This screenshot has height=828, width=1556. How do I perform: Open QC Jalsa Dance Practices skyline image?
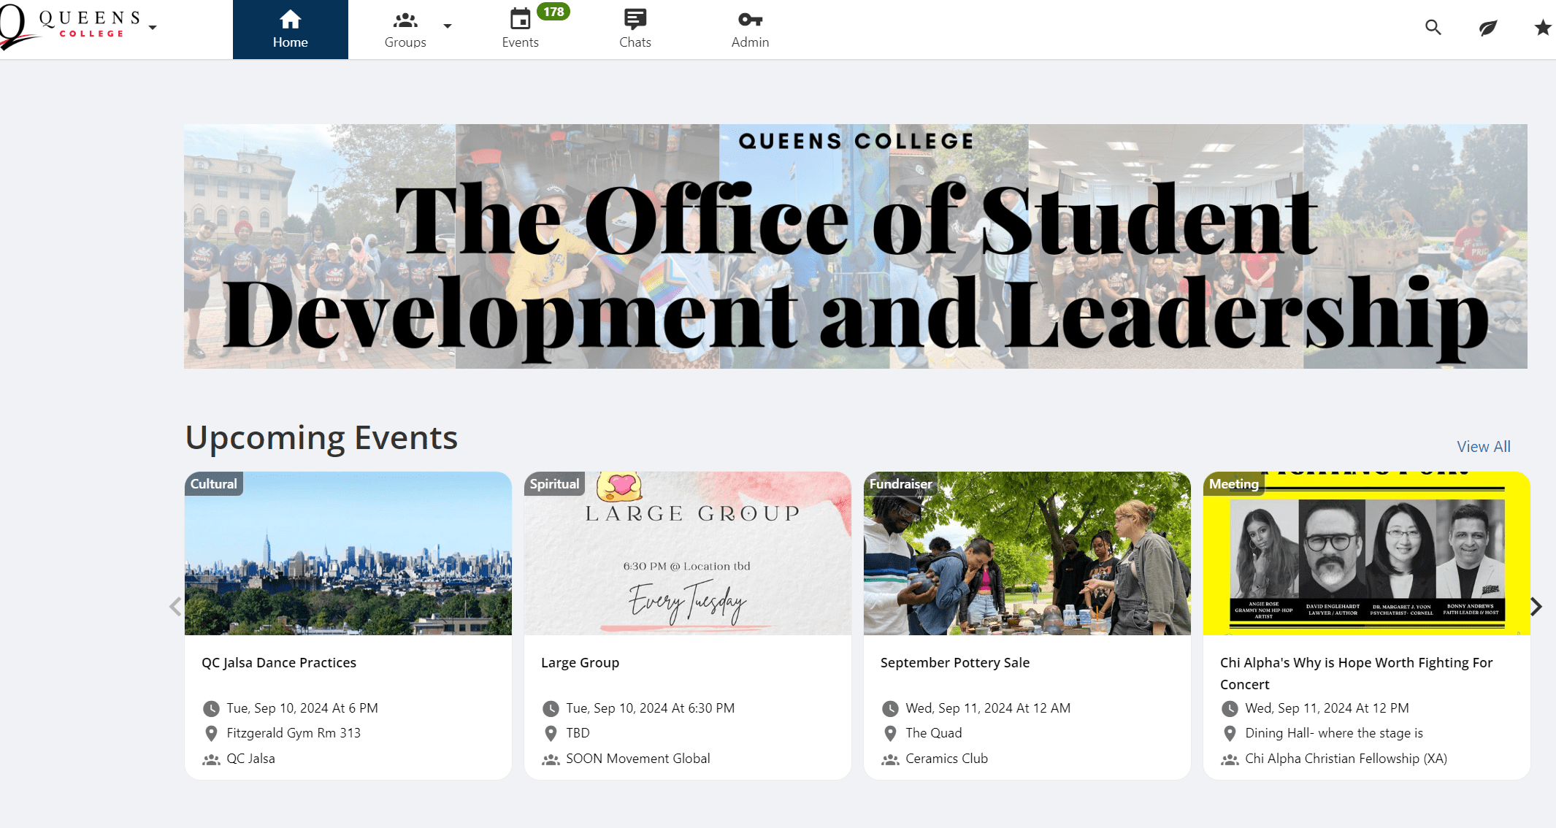pos(348,553)
